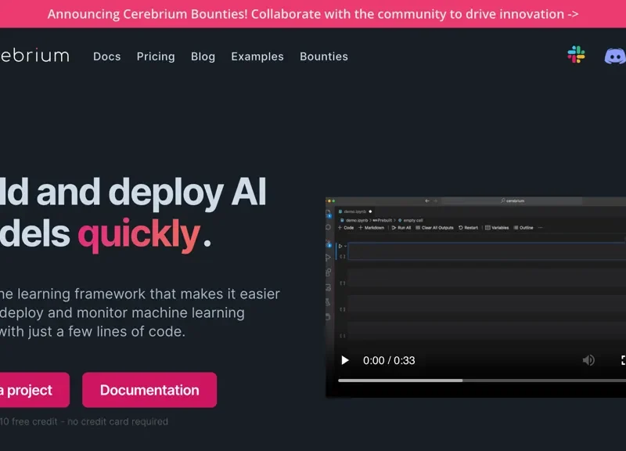The image size is (626, 451).
Task: Play the demo video
Action: pos(345,360)
